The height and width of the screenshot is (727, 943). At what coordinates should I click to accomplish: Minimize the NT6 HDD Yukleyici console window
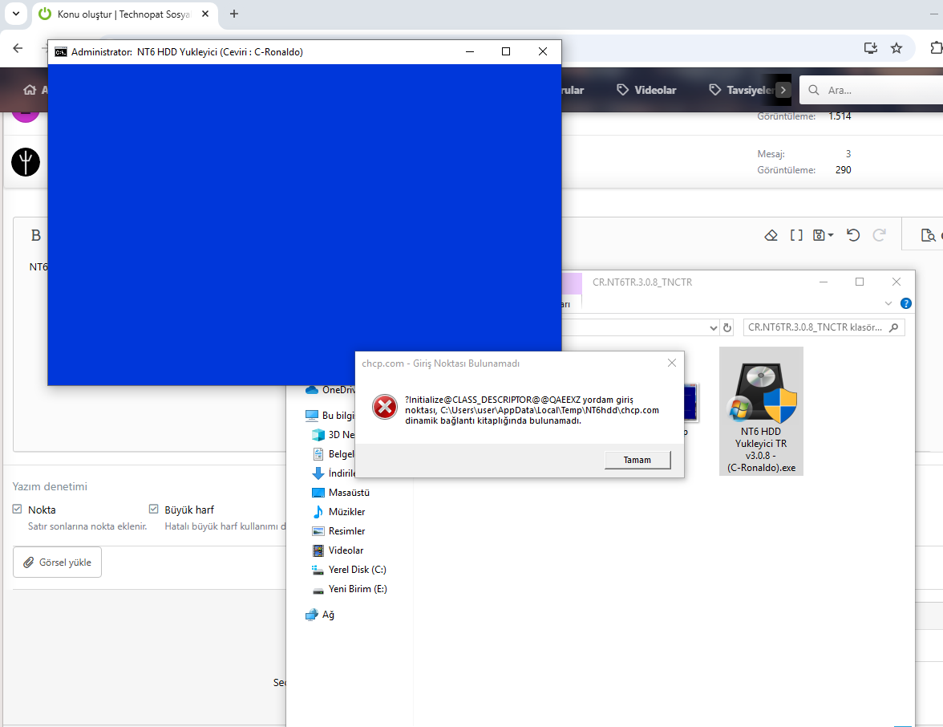[x=470, y=51]
